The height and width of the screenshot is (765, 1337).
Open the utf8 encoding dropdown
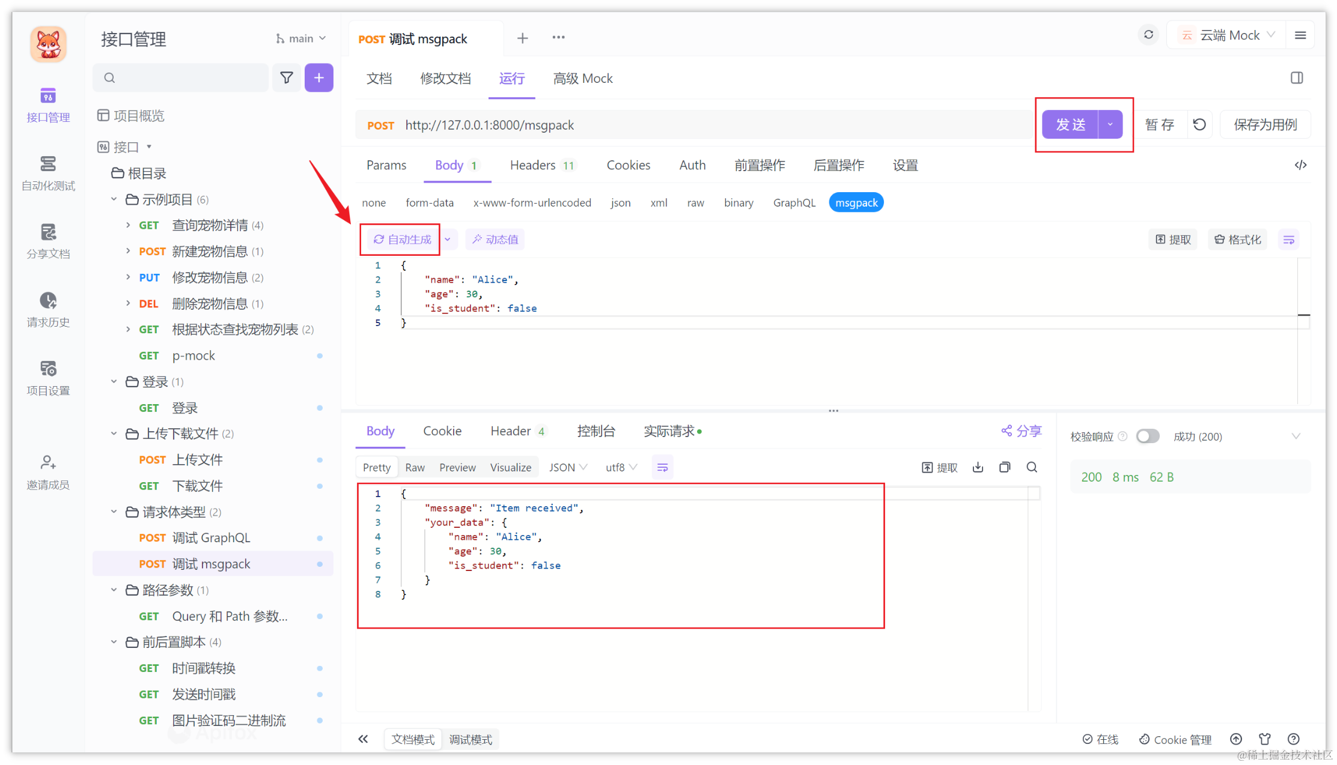pyautogui.click(x=620, y=467)
